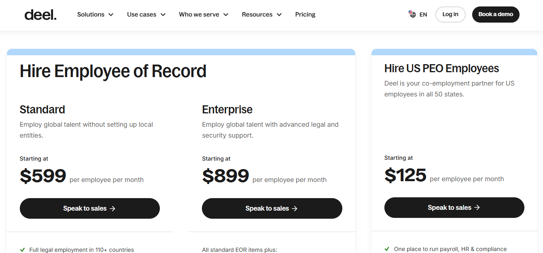Click the Book a demo button
The image size is (543, 253).
[x=496, y=15]
